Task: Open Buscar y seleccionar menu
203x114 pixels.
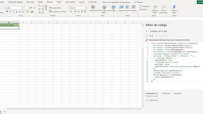Action: (x=164, y=9)
